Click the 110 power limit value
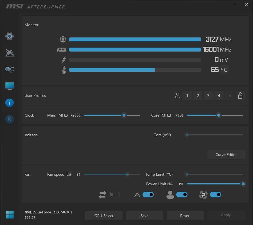The image size is (253, 225). 181,184
